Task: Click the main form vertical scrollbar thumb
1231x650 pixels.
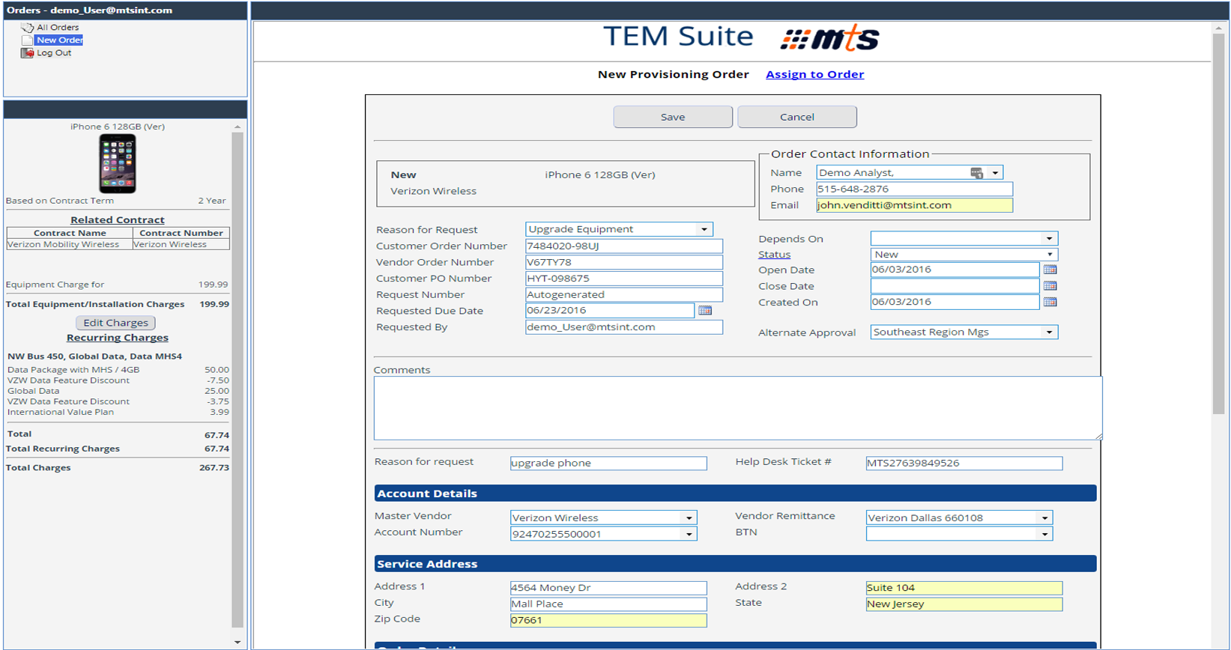Action: pos(1218,223)
